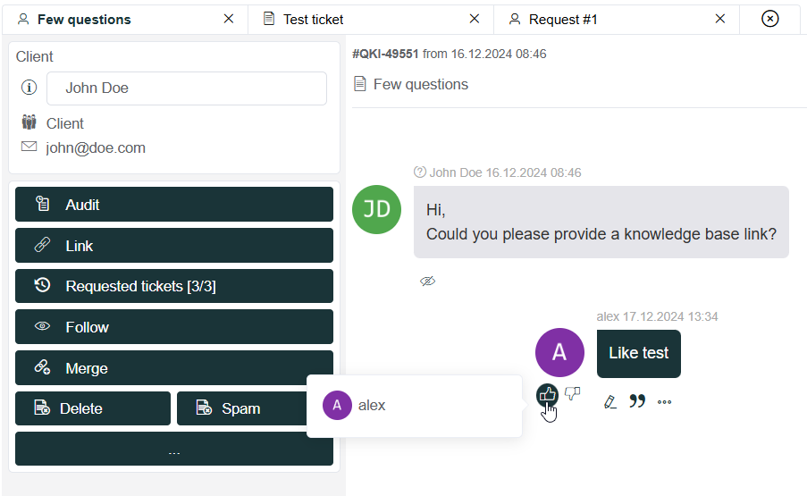Click the Audit button
Screen dimensions: 807x496
[x=174, y=205]
